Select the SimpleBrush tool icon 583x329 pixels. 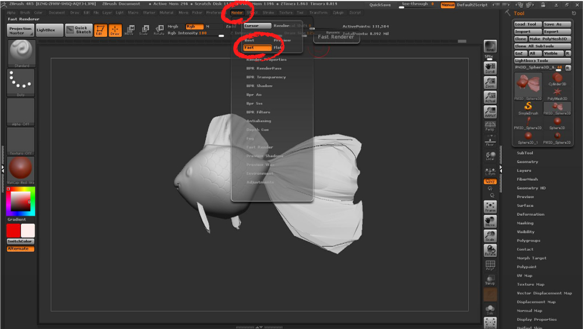(528, 107)
